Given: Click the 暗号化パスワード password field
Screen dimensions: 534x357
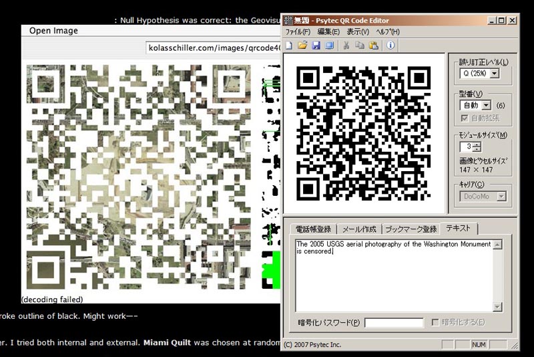Looking at the screenshot, I should [x=394, y=322].
